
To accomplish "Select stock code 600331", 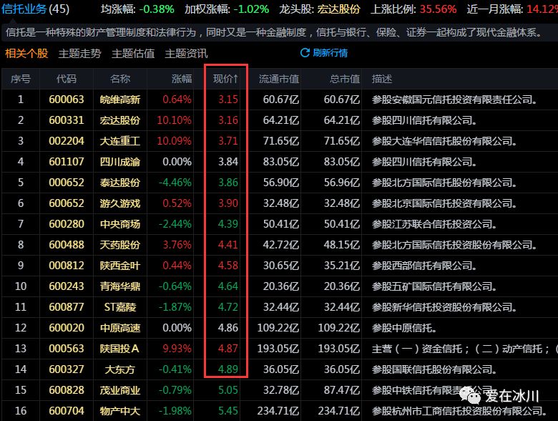I will [x=66, y=120].
